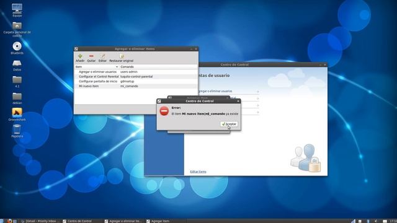
Task: Close the 'Centro de Control' error dialog
Action: [x=238, y=101]
